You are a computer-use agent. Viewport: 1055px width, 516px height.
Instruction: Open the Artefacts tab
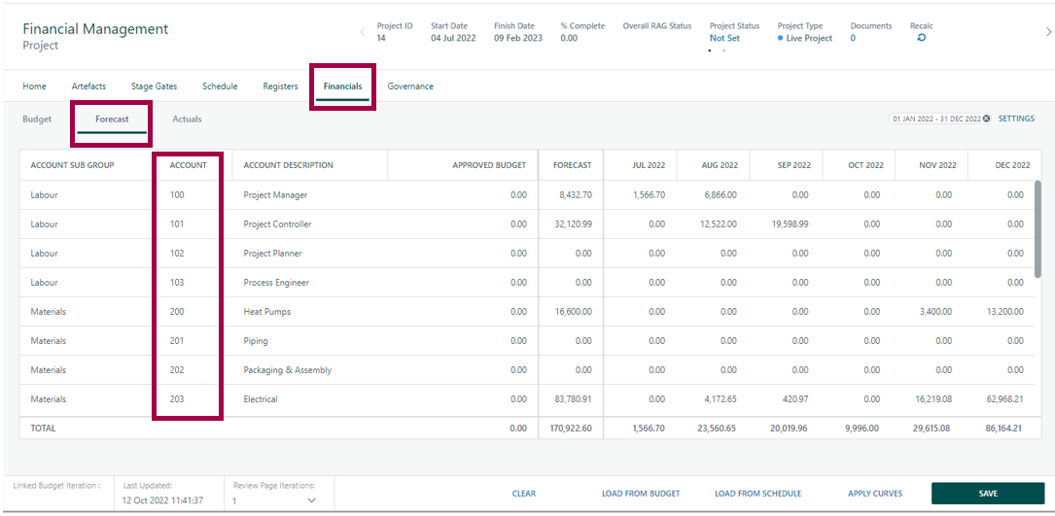click(88, 86)
